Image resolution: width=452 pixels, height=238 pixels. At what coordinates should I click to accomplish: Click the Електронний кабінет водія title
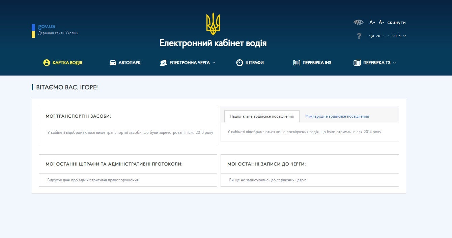coord(213,43)
